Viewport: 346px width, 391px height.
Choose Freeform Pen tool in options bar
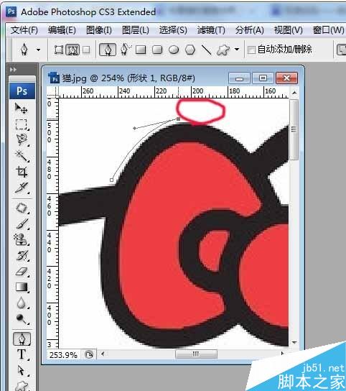[x=126, y=50]
